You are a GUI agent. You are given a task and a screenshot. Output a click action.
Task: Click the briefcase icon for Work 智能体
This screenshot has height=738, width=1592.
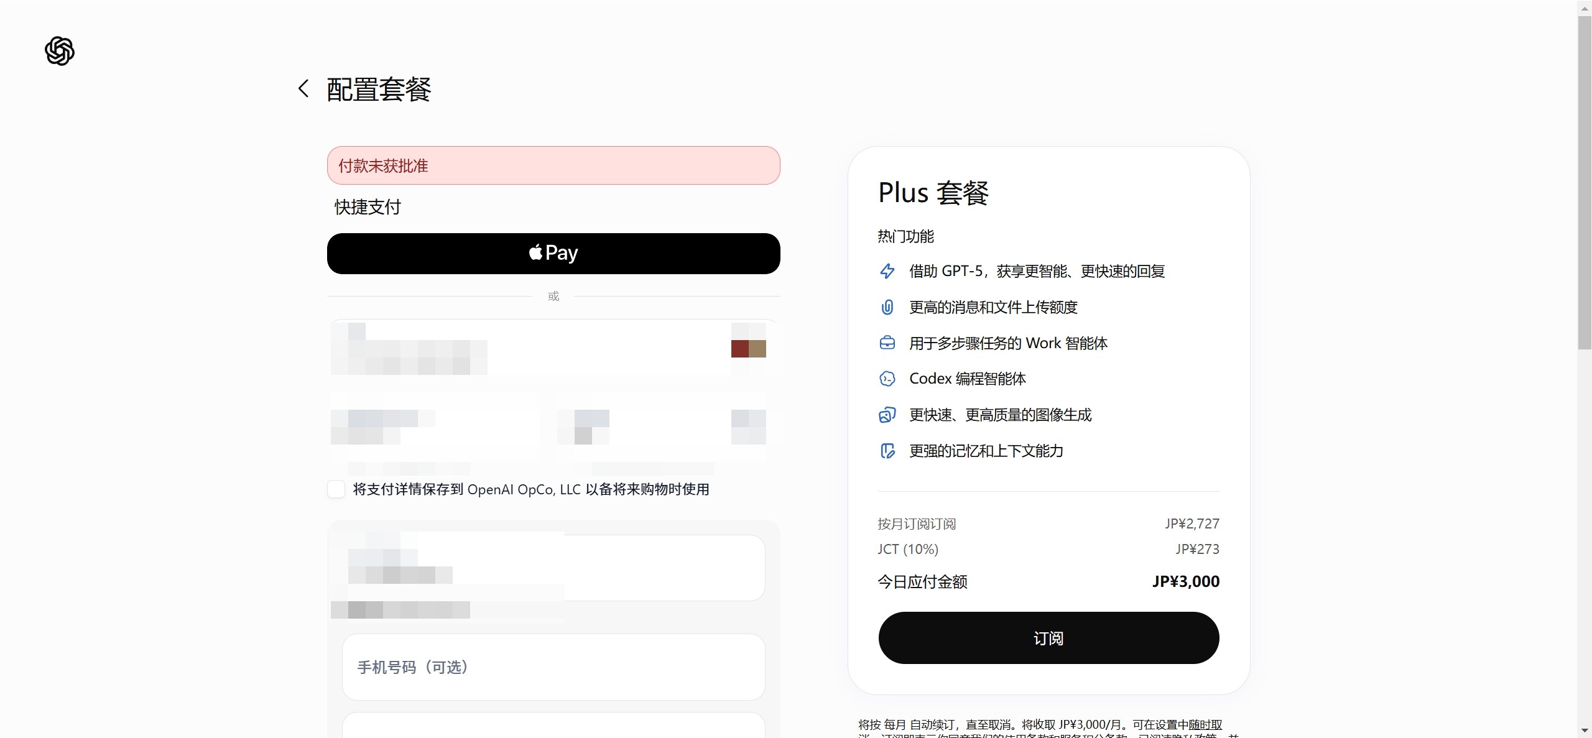(887, 343)
